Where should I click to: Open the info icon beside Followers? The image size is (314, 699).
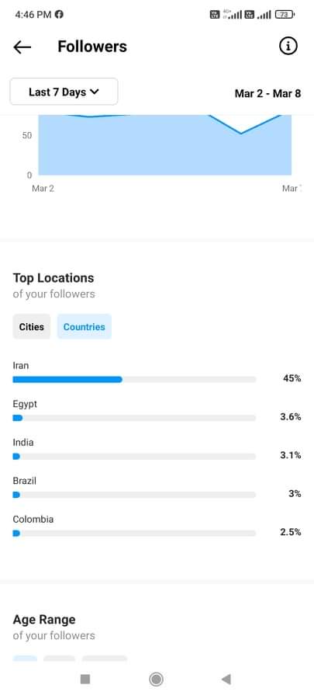click(288, 46)
